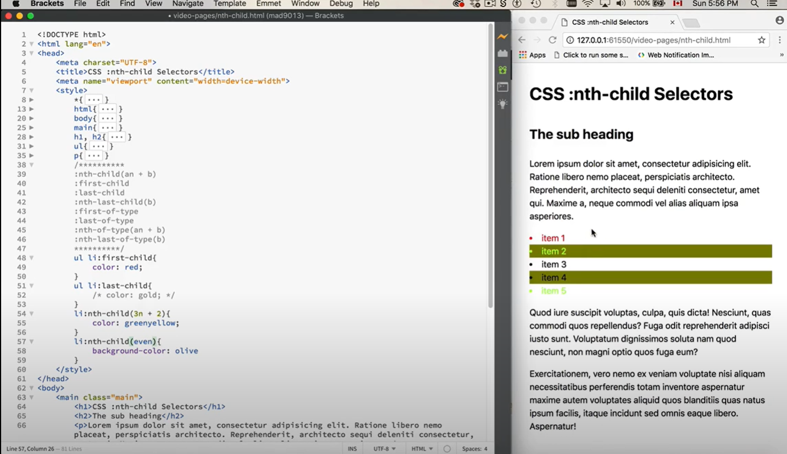This screenshot has width=787, height=454.
Task: Open 'Web Notification Im...' bookmark
Action: point(675,55)
